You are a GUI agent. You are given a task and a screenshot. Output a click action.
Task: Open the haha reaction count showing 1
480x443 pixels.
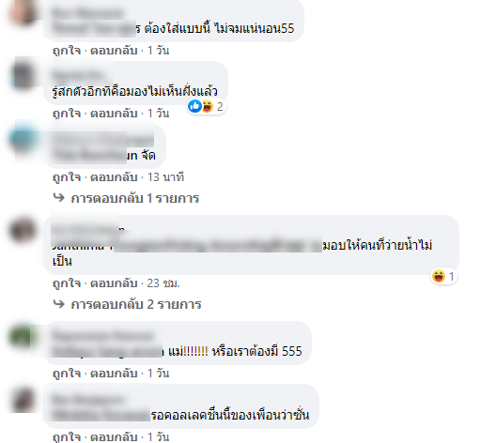coord(443,277)
